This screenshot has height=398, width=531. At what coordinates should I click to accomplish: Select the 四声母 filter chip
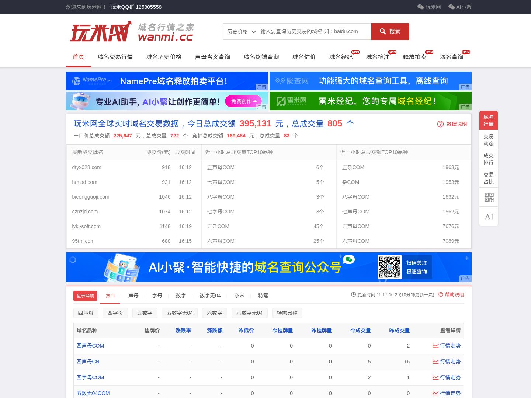(x=86, y=313)
